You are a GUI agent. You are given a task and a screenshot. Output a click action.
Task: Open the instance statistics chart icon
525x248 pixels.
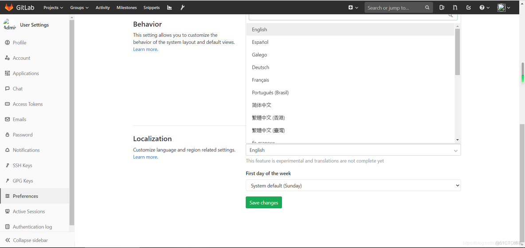click(x=169, y=8)
